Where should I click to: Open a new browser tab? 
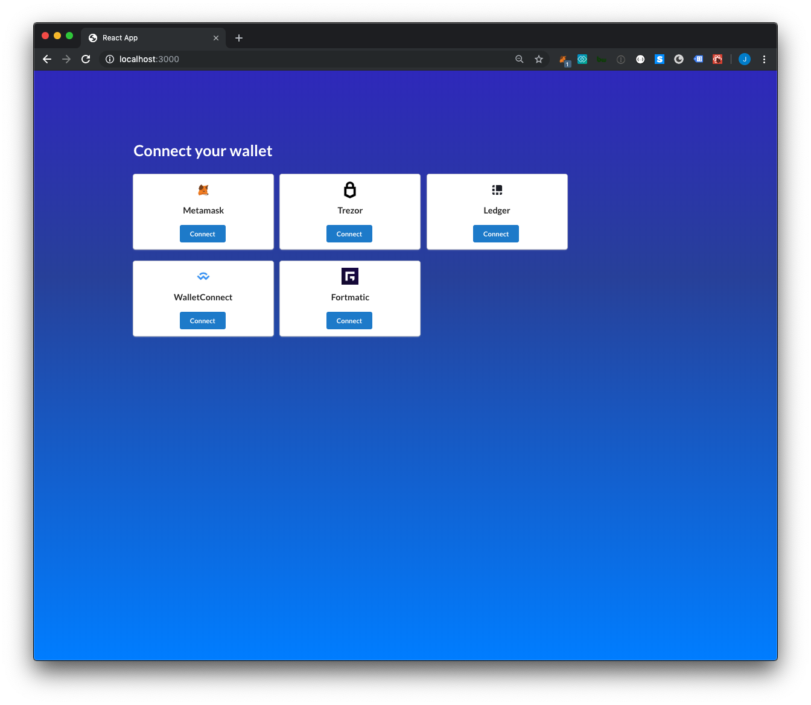[x=239, y=38]
